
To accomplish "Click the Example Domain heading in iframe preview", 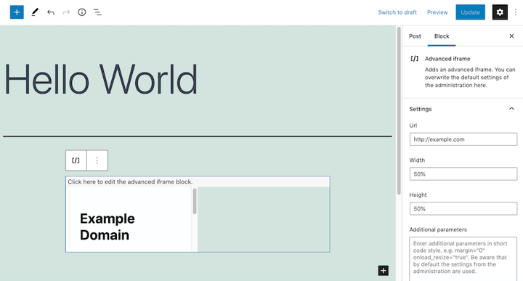I will [x=107, y=227].
